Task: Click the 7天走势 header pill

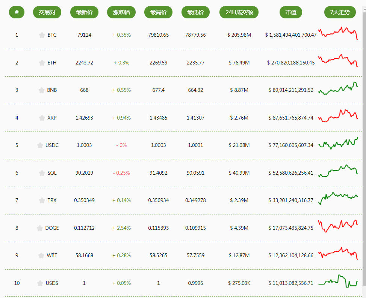Action: [x=340, y=12]
